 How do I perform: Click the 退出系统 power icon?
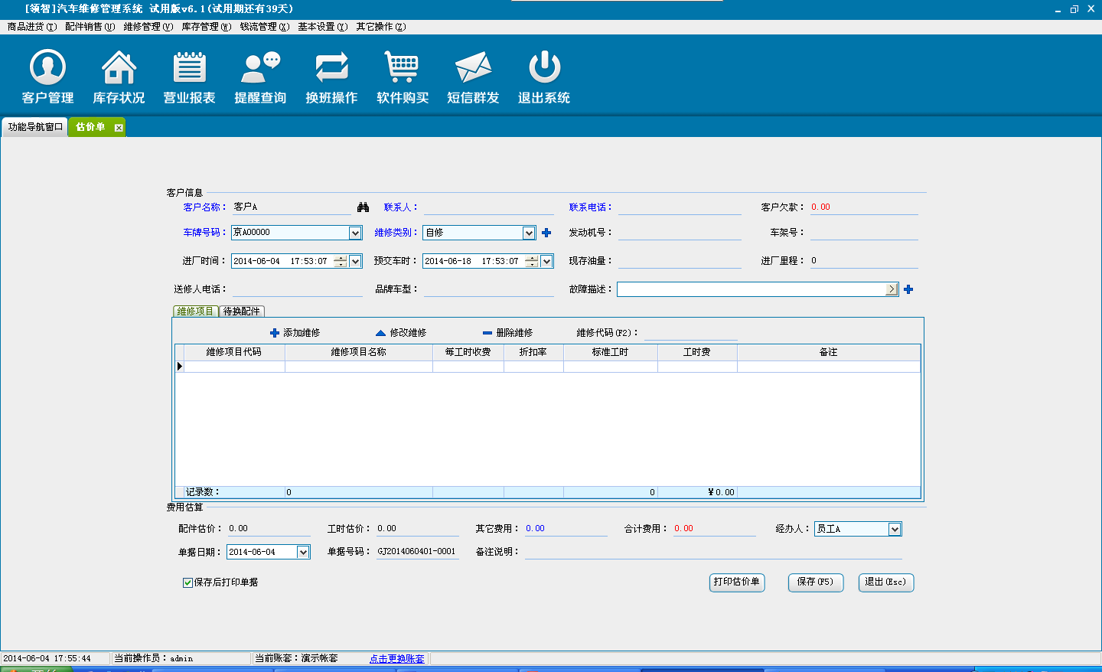coord(544,68)
